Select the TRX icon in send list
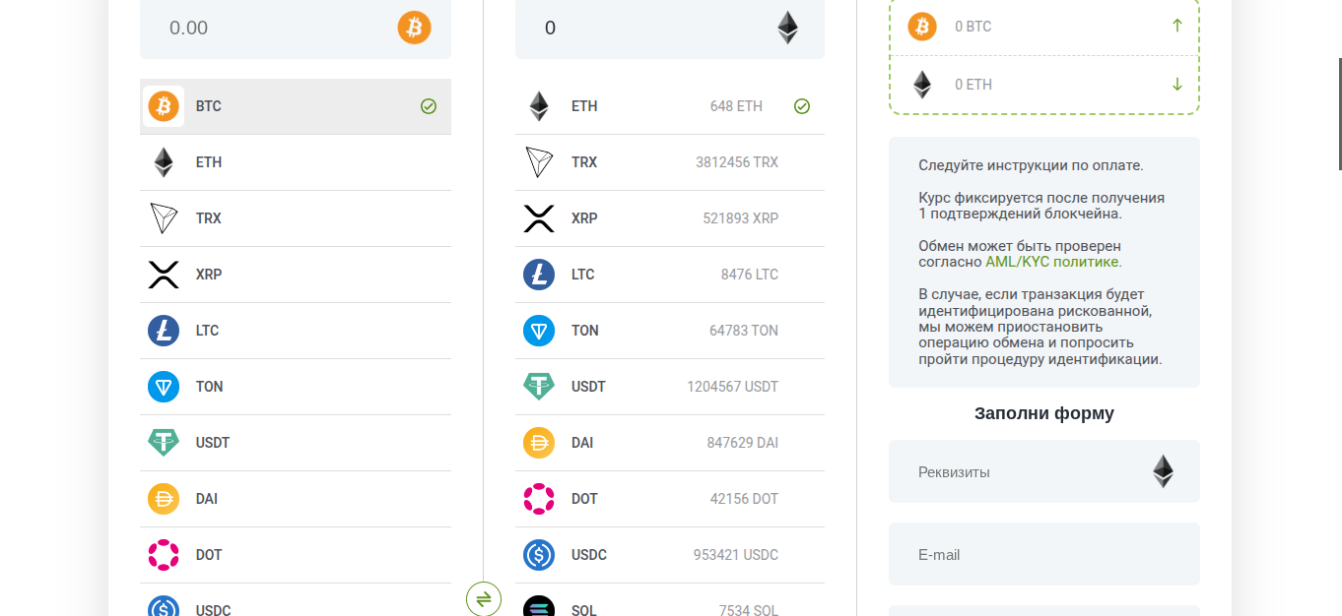This screenshot has height=616, width=1342. pos(164,218)
